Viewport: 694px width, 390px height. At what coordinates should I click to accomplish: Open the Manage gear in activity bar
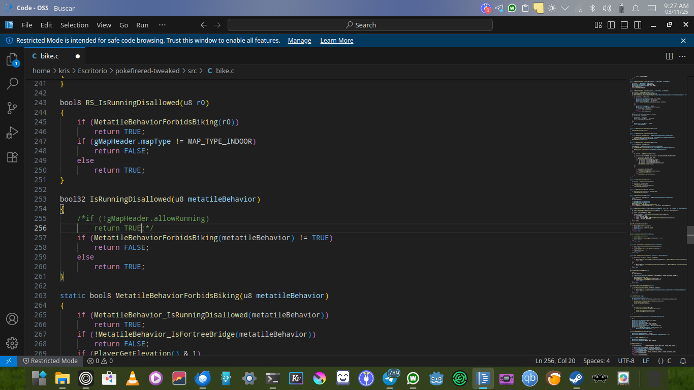pyautogui.click(x=12, y=343)
